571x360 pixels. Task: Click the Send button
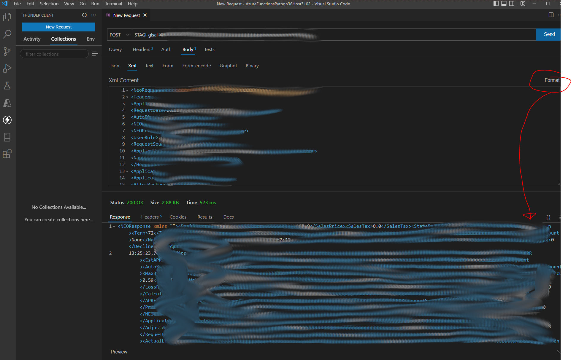[x=548, y=34]
